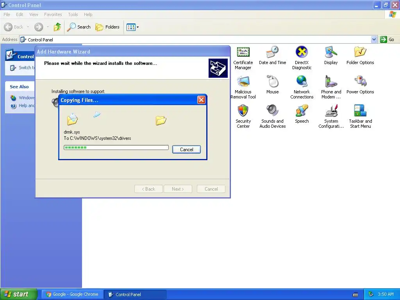This screenshot has height=300, width=400.
Task: Click the drmk.sys file name text
Action: point(72,132)
